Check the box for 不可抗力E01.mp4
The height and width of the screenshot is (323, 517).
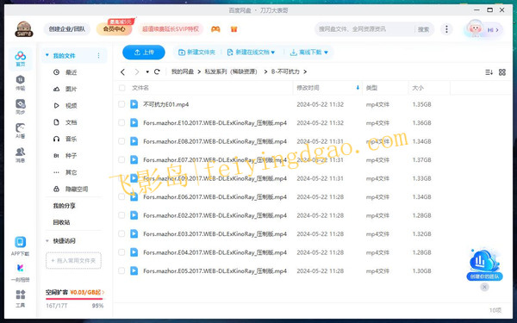point(121,104)
